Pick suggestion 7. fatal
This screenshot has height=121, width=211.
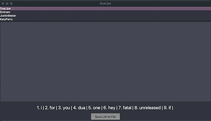(125, 108)
